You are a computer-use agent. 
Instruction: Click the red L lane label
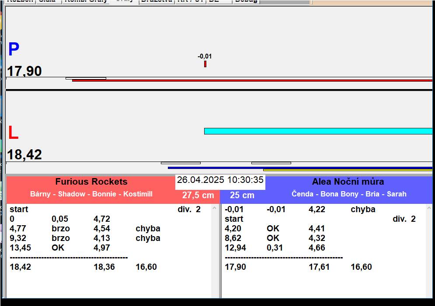tap(13, 133)
